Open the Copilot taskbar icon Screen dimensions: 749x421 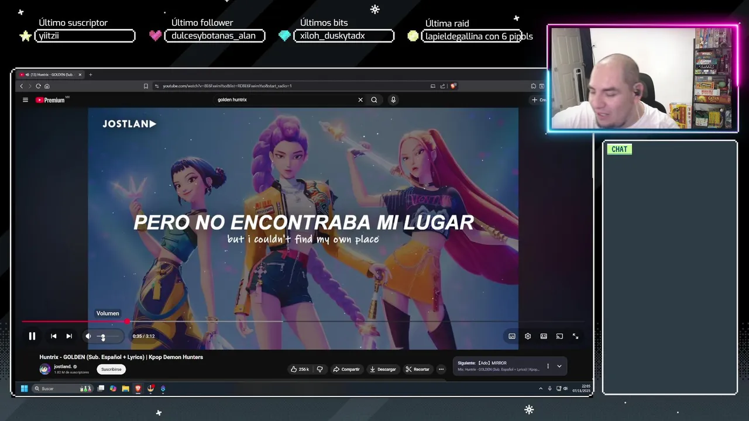click(x=113, y=388)
